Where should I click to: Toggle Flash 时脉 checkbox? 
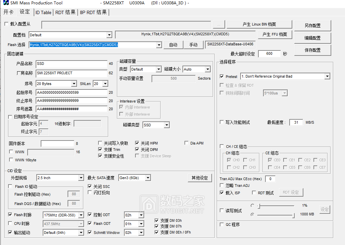10,215
